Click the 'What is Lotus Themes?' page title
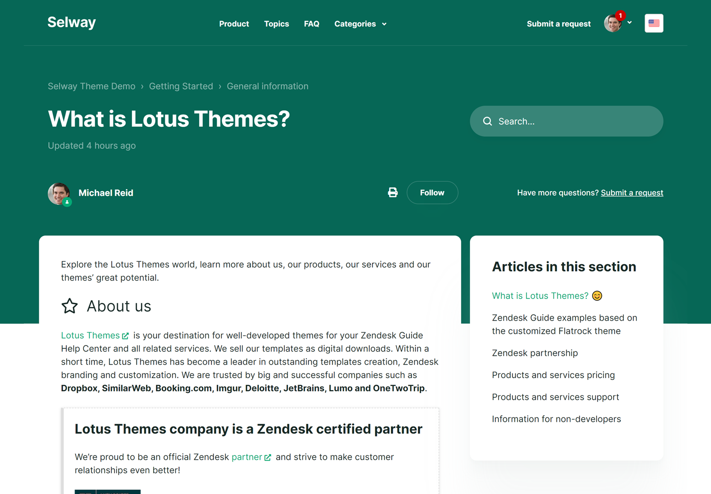 tap(169, 119)
